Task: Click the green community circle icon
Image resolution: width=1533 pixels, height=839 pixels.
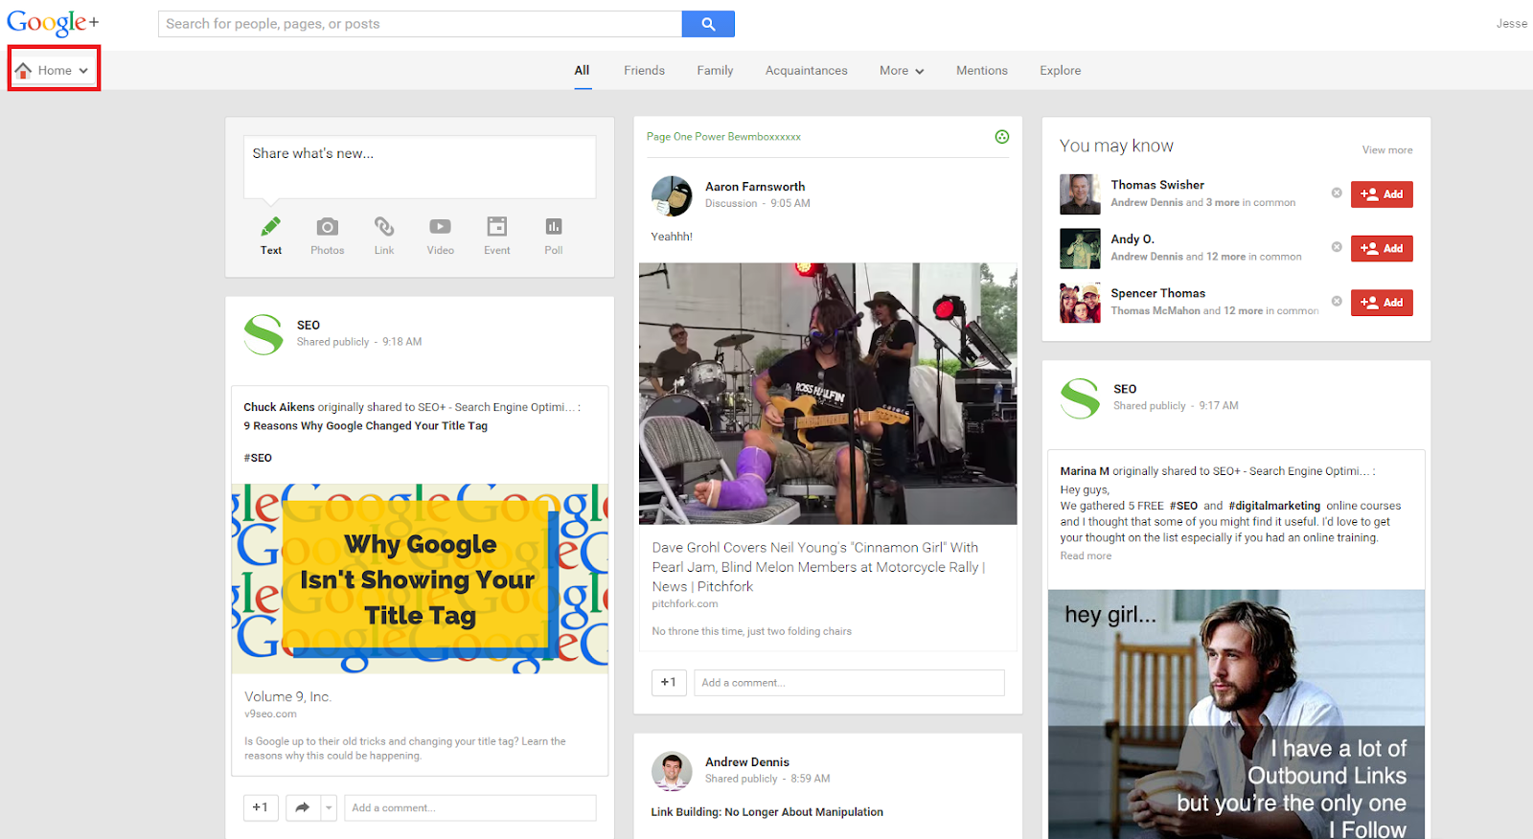Action: click(x=1002, y=137)
